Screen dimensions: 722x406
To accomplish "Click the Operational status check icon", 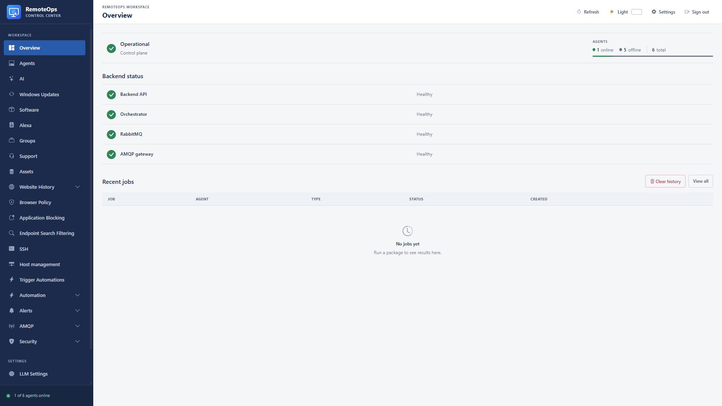I will point(111,48).
